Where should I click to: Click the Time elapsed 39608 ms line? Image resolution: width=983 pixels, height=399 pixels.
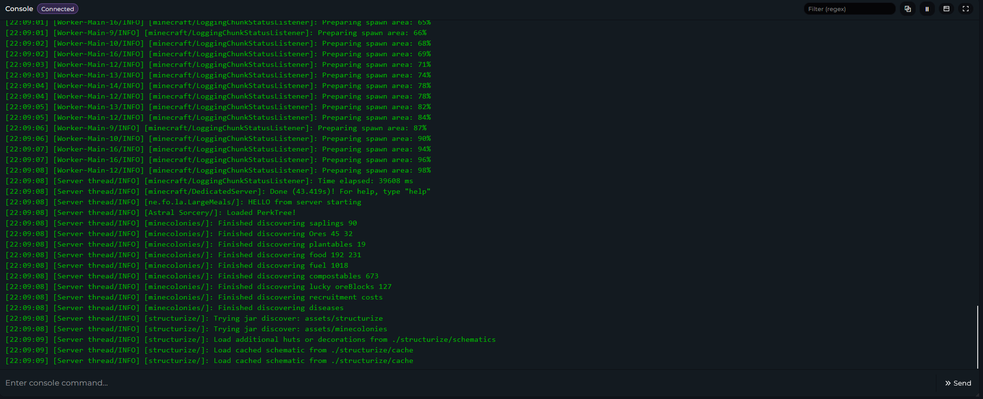pyautogui.click(x=209, y=181)
